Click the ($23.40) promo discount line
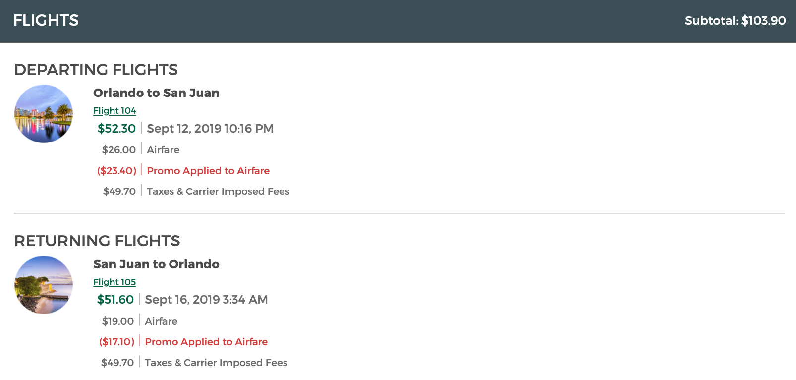796x380 pixels. pos(208,171)
